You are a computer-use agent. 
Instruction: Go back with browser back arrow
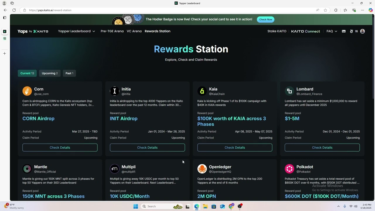click(5, 10)
